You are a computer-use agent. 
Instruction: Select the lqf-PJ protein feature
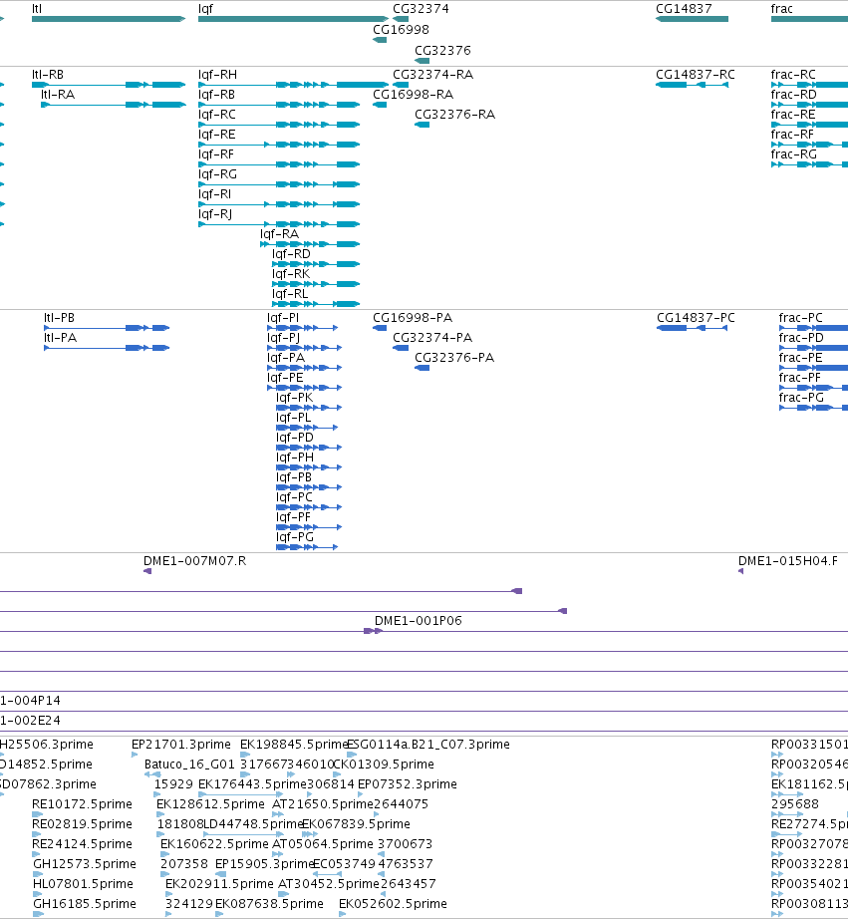pyautogui.click(x=305, y=348)
